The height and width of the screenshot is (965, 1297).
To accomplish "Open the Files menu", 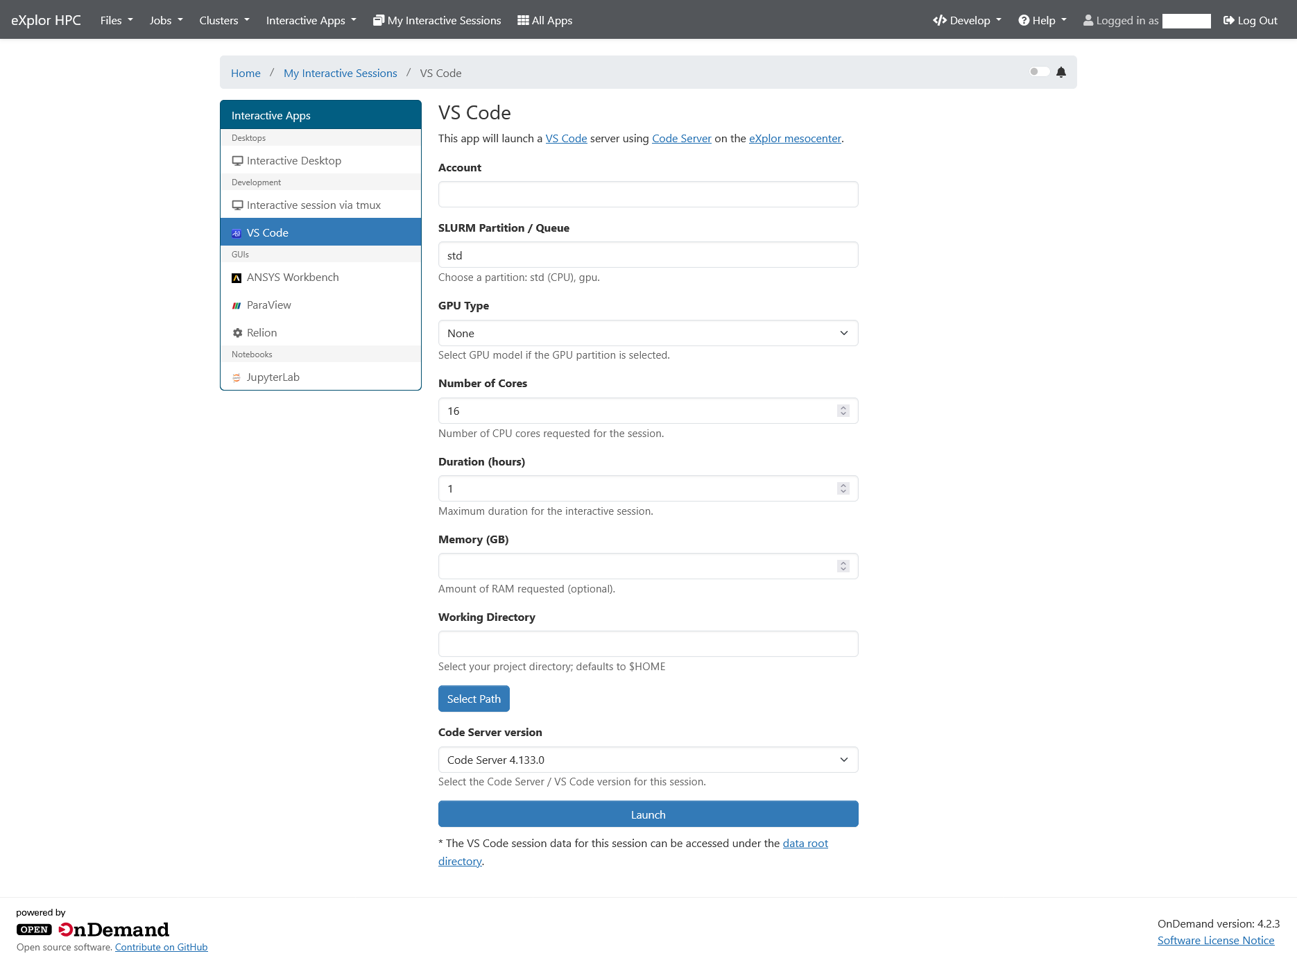I will click(x=117, y=20).
